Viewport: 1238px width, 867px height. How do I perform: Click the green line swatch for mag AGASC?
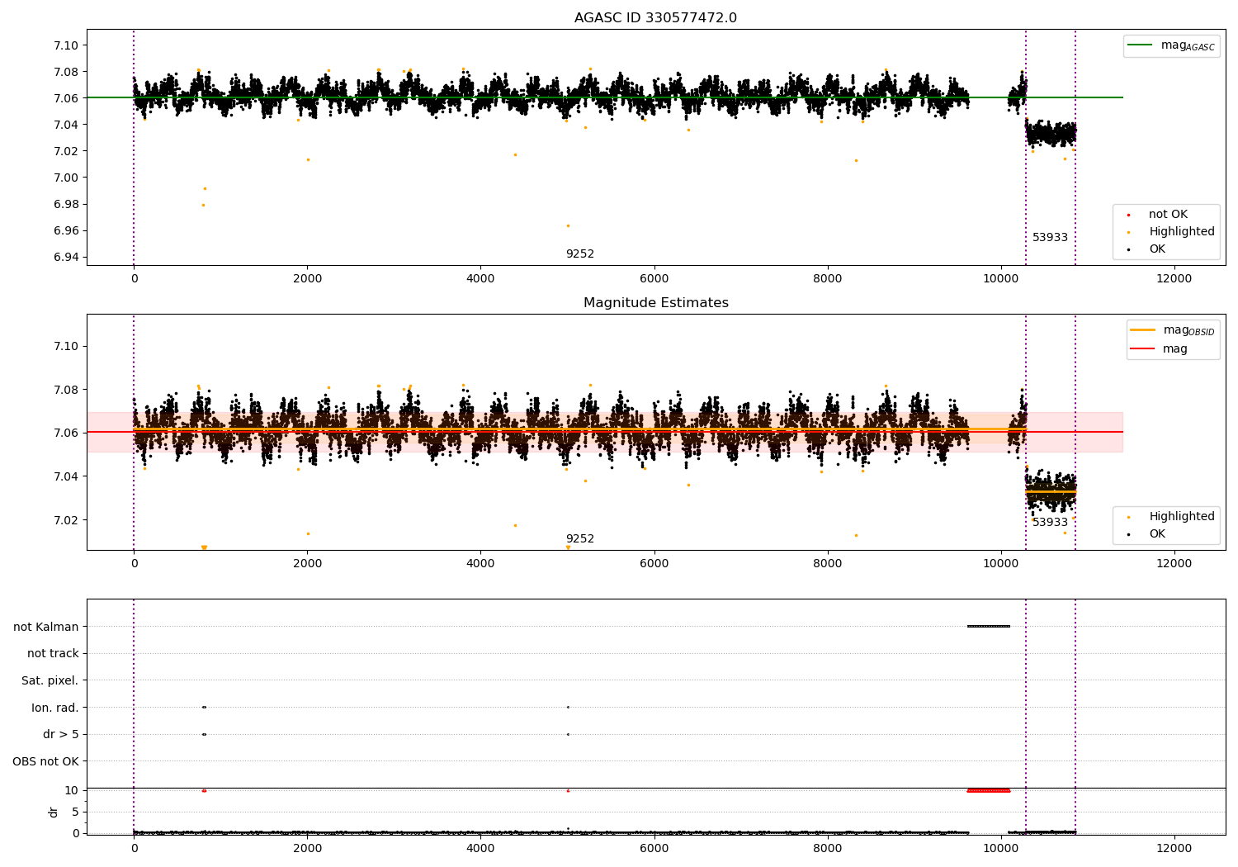1141,45
